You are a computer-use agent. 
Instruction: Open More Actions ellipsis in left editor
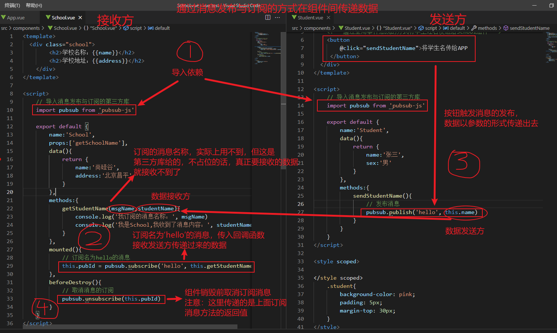[277, 18]
